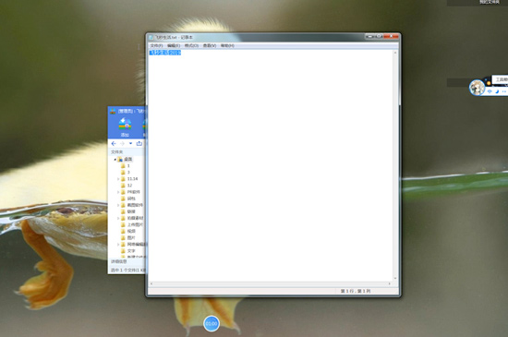Image resolution: width=508 pixels, height=337 pixels.
Task: Click the back arrow in archive manager
Action: click(x=114, y=143)
